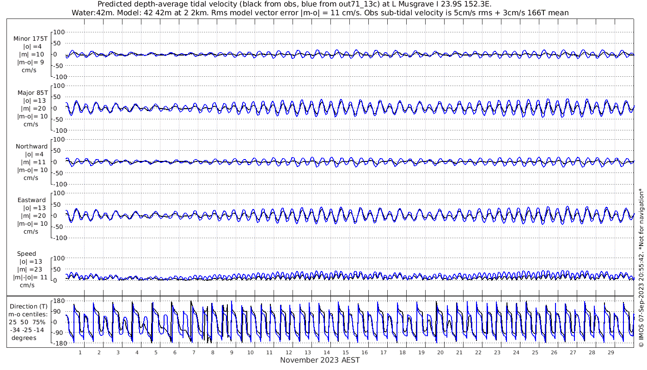Select the subtitle starting "Water:42m. Model: 42 42m"

(x=320, y=13)
